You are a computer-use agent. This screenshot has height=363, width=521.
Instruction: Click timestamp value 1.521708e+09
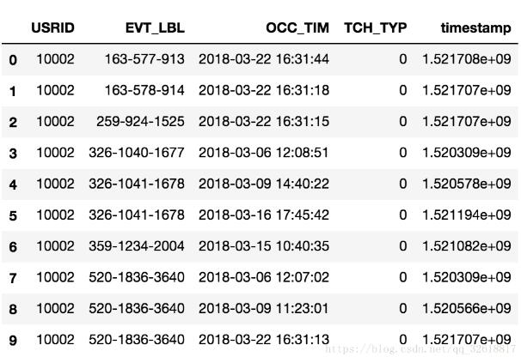(467, 59)
